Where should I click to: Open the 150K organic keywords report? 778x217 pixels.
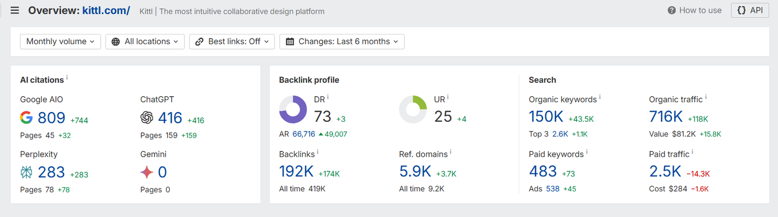546,117
